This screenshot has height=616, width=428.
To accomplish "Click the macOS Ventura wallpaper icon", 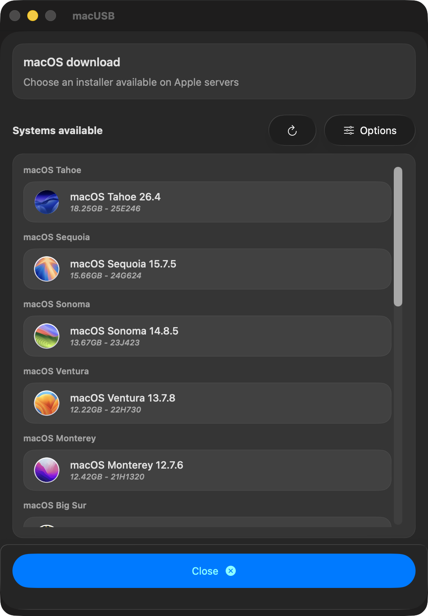I will pyautogui.click(x=47, y=403).
